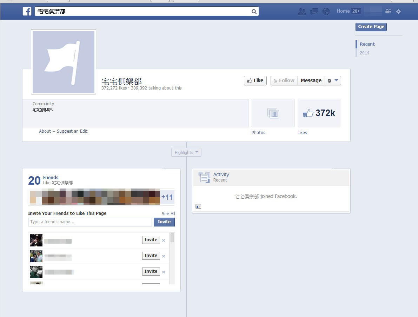Go to Home in the top bar
Viewport: 418px width, 317px height.
click(343, 11)
